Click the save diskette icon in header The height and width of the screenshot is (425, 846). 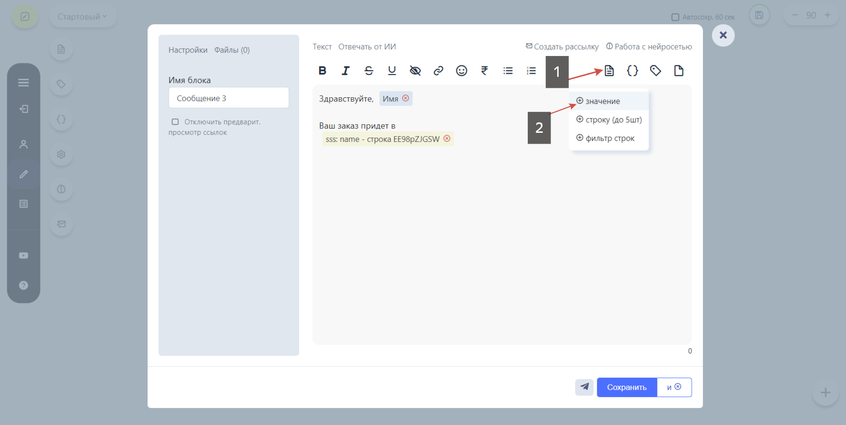pyautogui.click(x=759, y=15)
